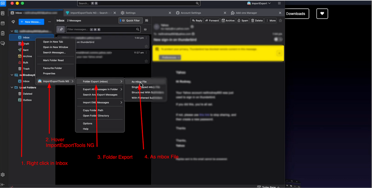372x188 pixels.
Task: Open the Calendar space
Action: pos(3,23)
